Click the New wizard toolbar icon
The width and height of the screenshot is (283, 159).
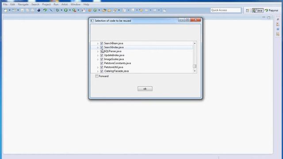pos(6,10)
